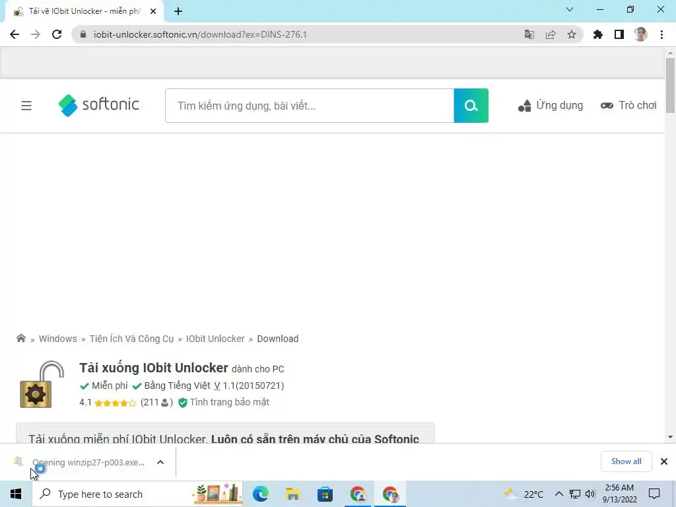
Task: Open the Chrome profile avatar
Action: point(640,34)
